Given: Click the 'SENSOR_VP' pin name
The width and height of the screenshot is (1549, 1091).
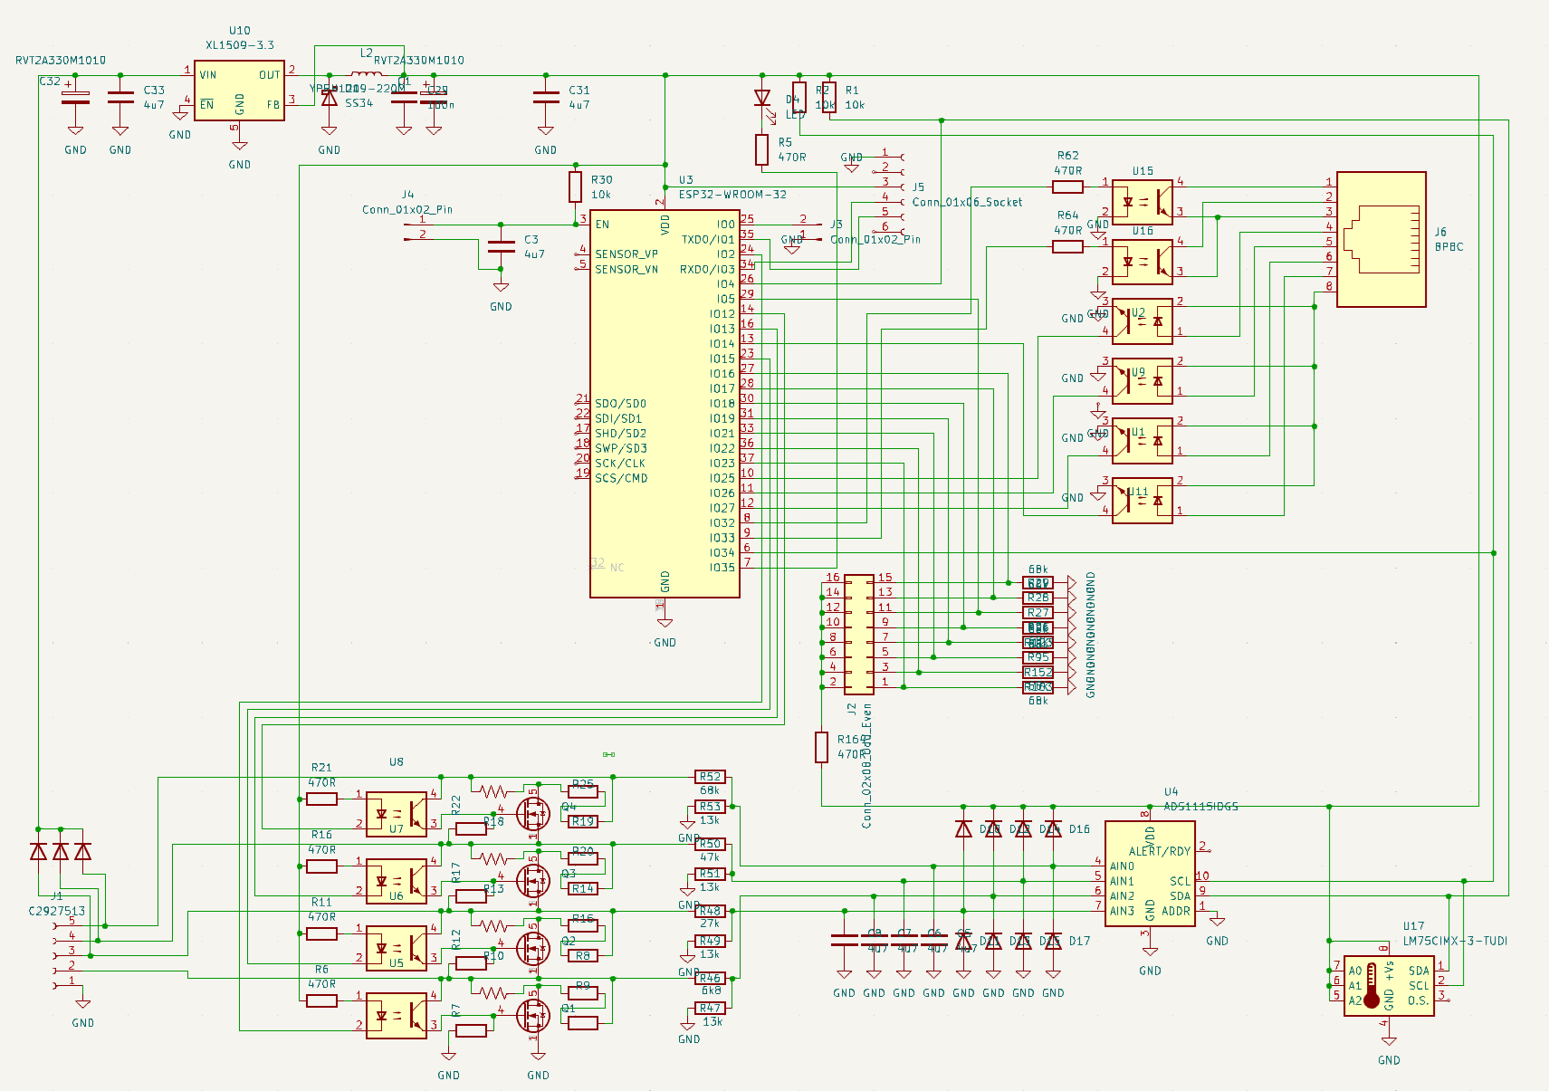Looking at the screenshot, I should click(626, 254).
